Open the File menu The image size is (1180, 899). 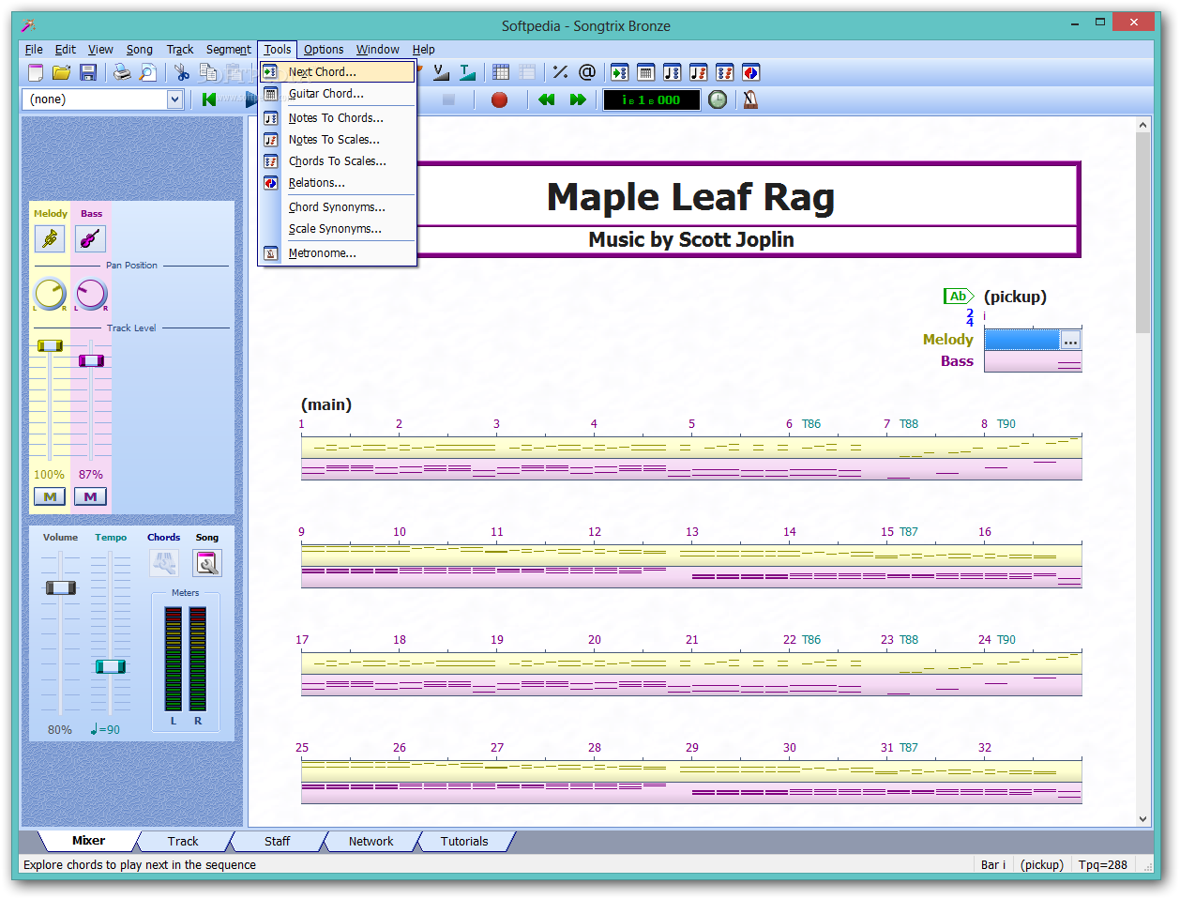point(34,50)
